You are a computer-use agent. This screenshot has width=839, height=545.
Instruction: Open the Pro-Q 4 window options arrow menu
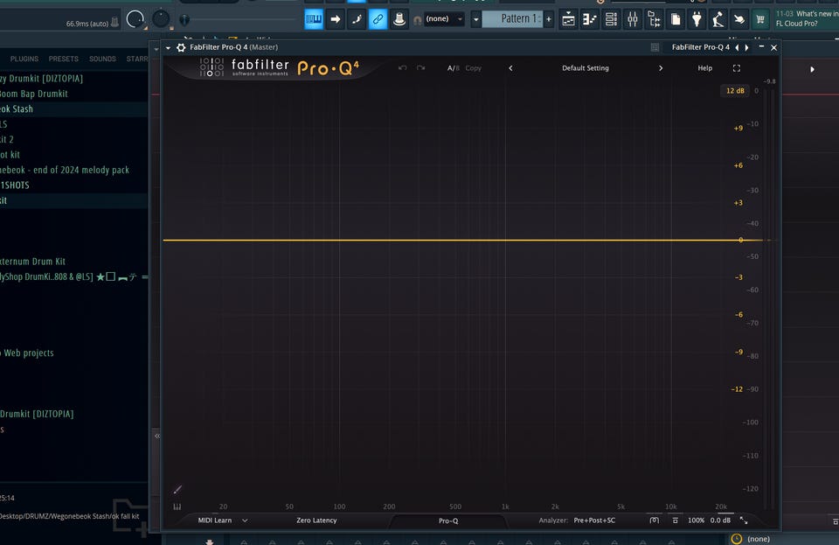click(x=168, y=47)
